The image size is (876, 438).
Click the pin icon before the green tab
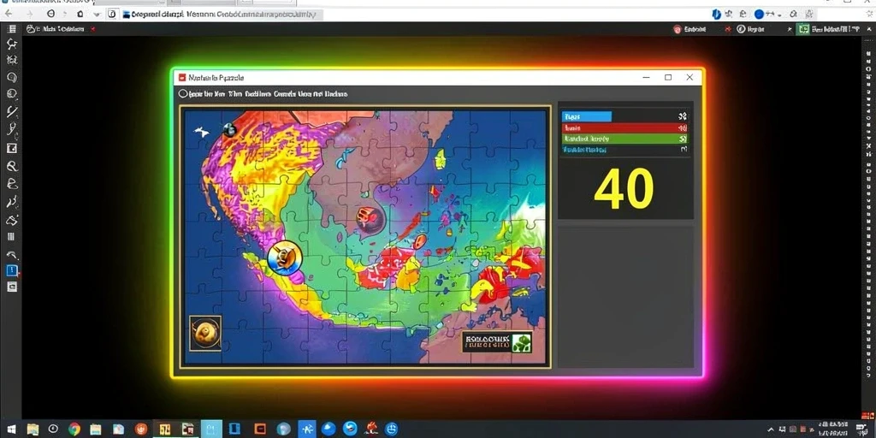coord(790,29)
